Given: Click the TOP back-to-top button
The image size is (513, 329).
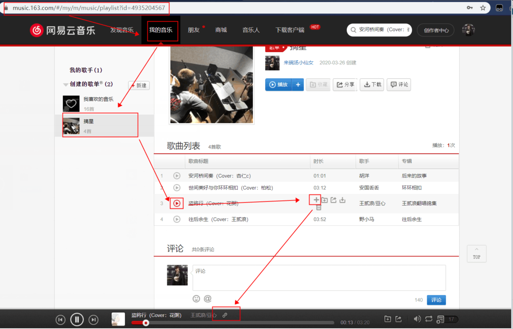Looking at the screenshot, I should click(x=477, y=253).
